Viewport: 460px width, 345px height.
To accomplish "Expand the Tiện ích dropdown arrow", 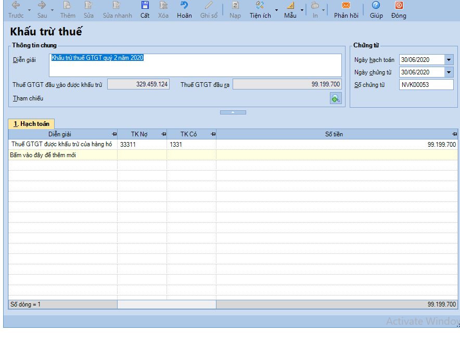I will [x=276, y=10].
